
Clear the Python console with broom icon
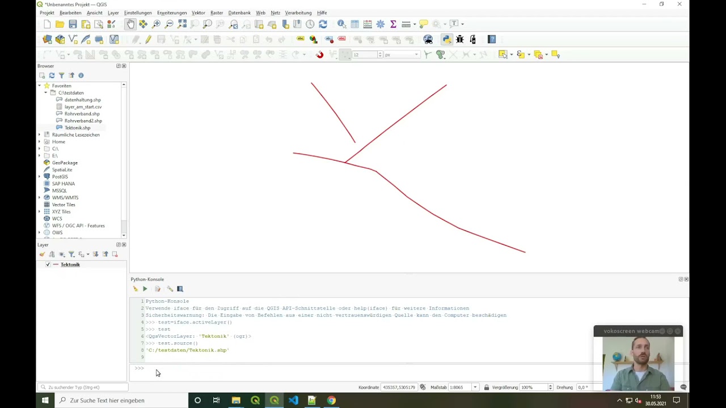pyautogui.click(x=135, y=289)
